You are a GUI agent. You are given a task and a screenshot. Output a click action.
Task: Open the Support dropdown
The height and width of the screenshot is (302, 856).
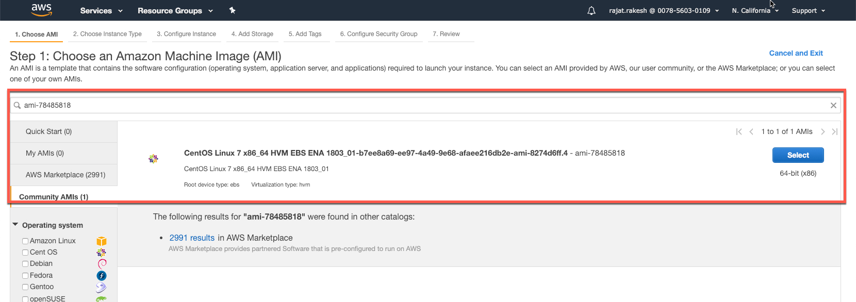point(809,11)
